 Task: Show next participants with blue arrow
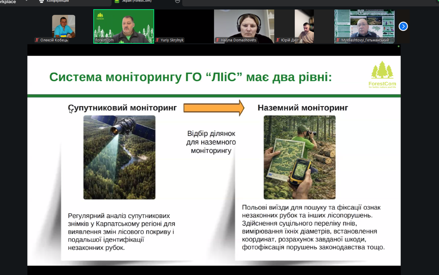coord(403,26)
